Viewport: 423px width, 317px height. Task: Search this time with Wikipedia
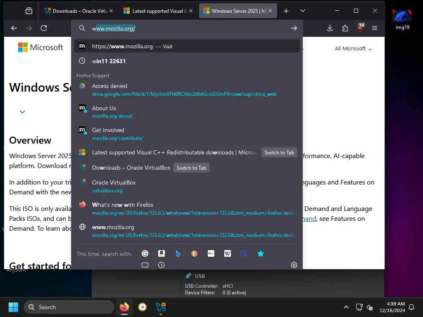point(228,254)
